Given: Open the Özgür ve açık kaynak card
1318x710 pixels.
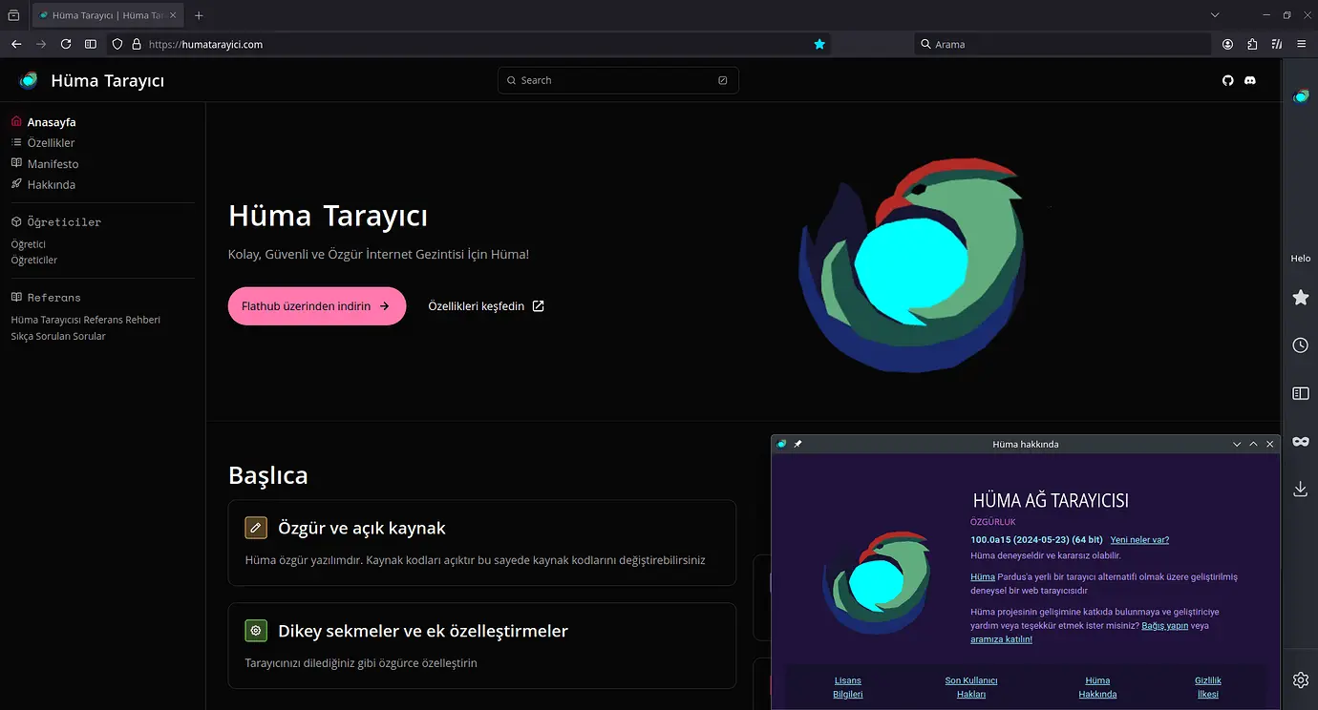Looking at the screenshot, I should 482,543.
